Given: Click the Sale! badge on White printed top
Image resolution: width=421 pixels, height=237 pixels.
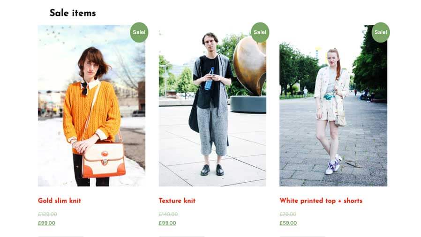Looking at the screenshot, I should pyautogui.click(x=381, y=32).
